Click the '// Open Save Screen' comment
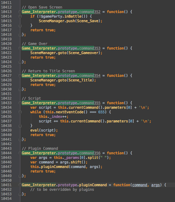This screenshot has height=202, width=175. tap(42, 7)
